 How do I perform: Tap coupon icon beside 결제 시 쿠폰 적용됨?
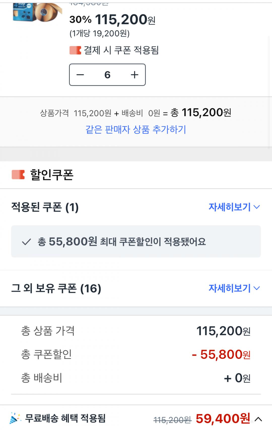coord(75,50)
